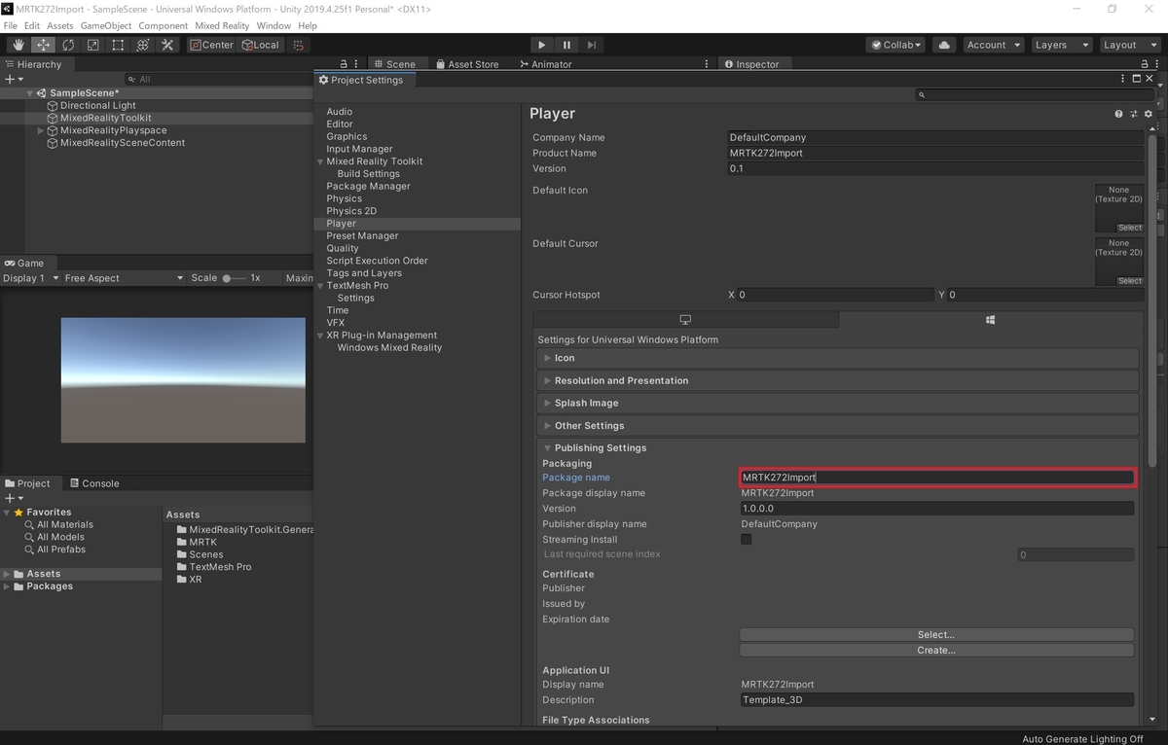The width and height of the screenshot is (1168, 745).
Task: Open Project Settings window options menu
Action: coord(1121,79)
